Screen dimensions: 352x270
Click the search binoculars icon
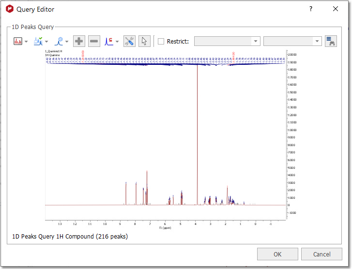point(331,41)
